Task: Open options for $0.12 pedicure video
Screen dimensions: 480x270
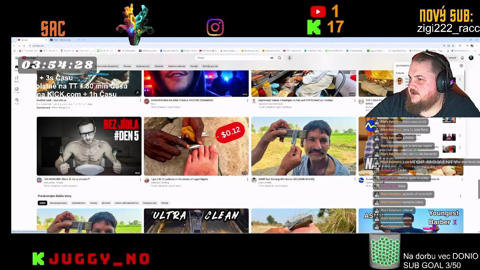Action: (x=247, y=179)
